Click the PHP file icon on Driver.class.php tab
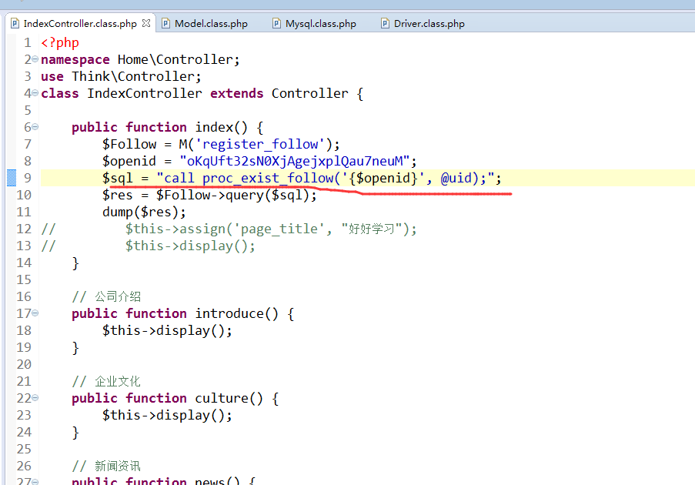This screenshot has height=485, width=695. [385, 24]
